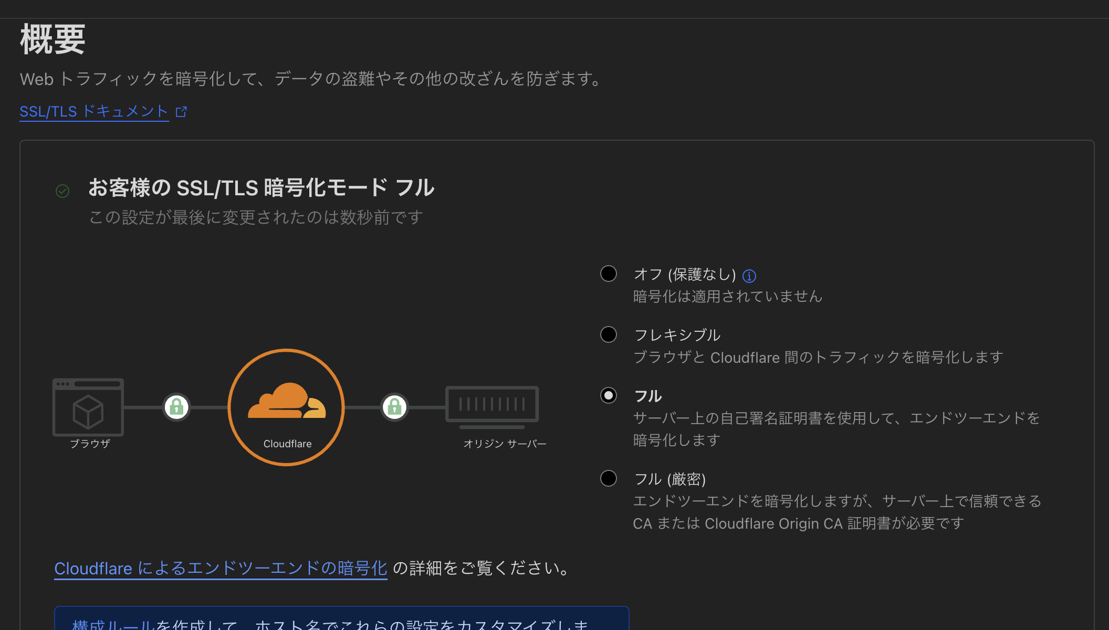Click the lock icon between Cloudflare and origin server

(394, 407)
